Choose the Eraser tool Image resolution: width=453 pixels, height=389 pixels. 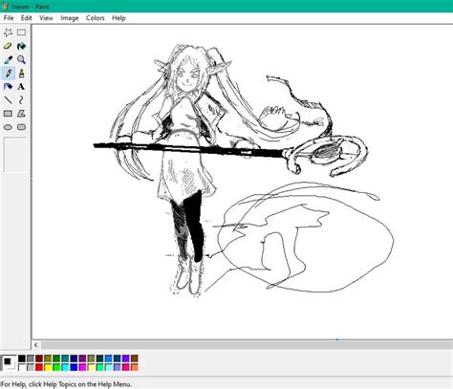(8, 46)
